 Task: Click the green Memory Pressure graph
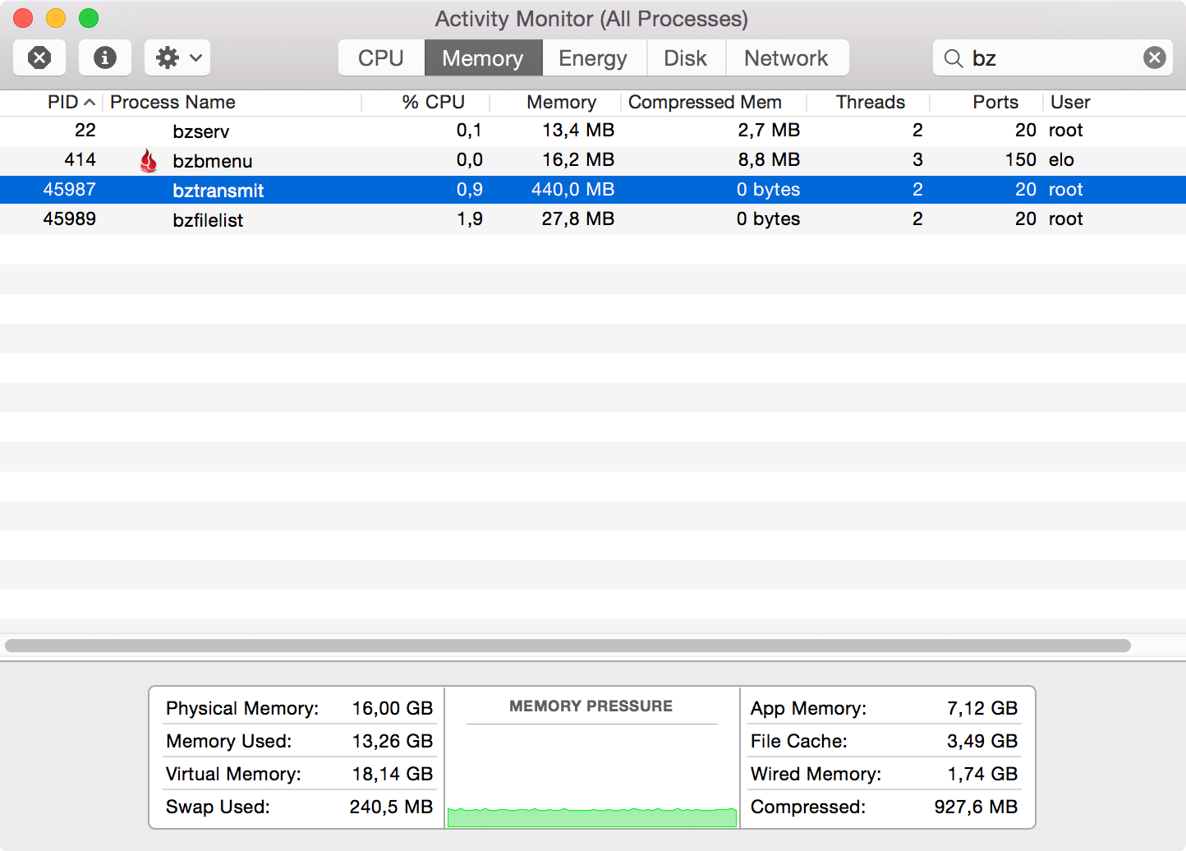pos(591,817)
